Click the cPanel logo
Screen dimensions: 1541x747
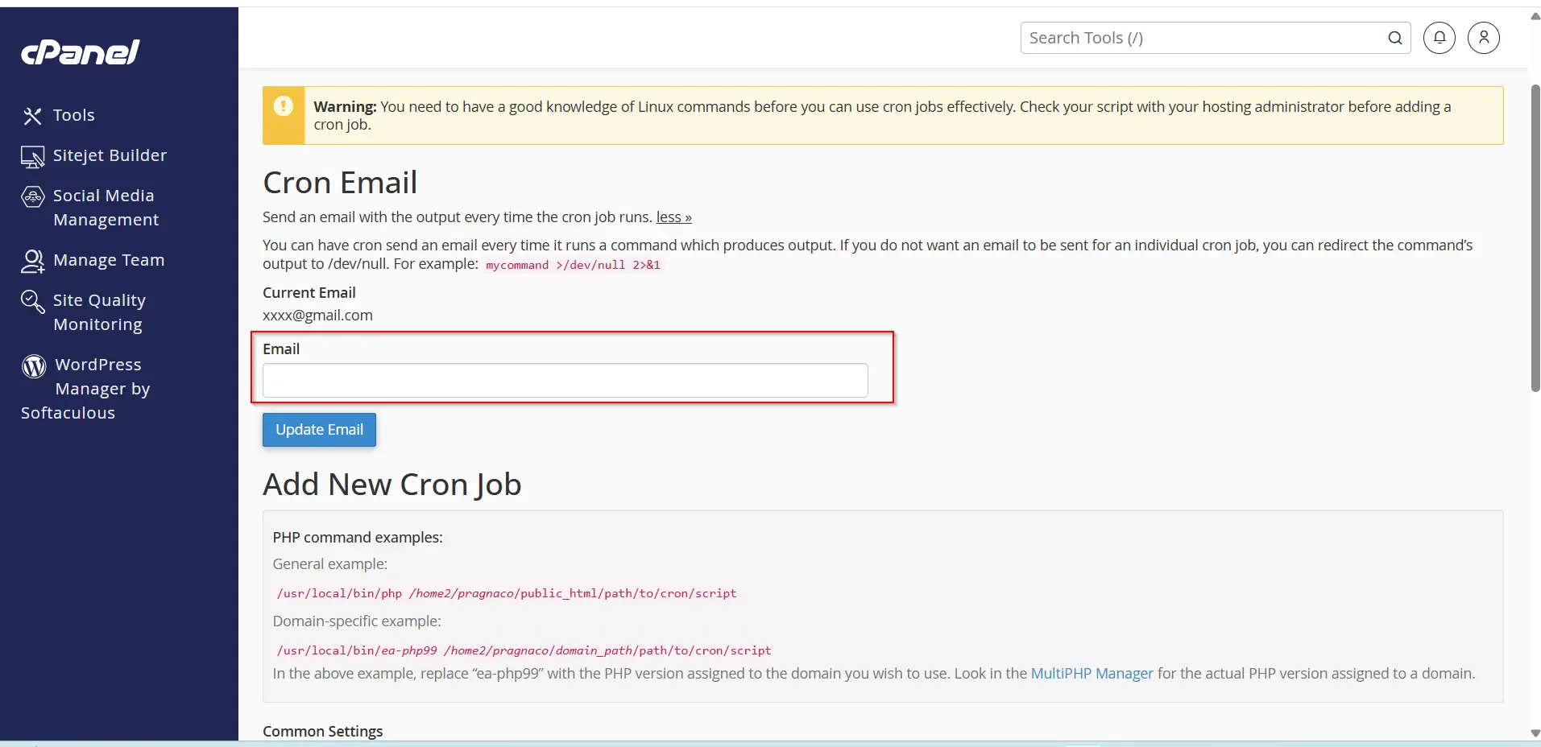tap(80, 52)
